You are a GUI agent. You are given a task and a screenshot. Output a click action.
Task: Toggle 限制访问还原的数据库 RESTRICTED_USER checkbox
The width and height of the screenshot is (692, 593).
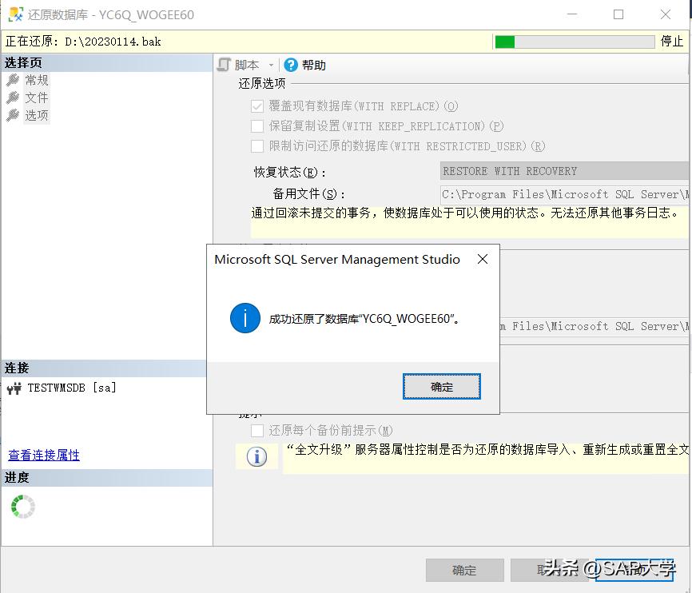(257, 146)
